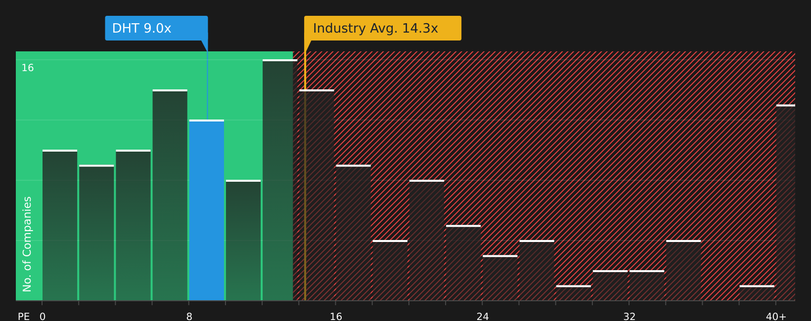Select the first bar starting at PE 0
This screenshot has width=811, height=321.
tap(60, 225)
